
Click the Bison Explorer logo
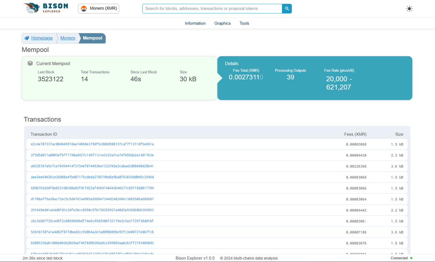(47, 8)
